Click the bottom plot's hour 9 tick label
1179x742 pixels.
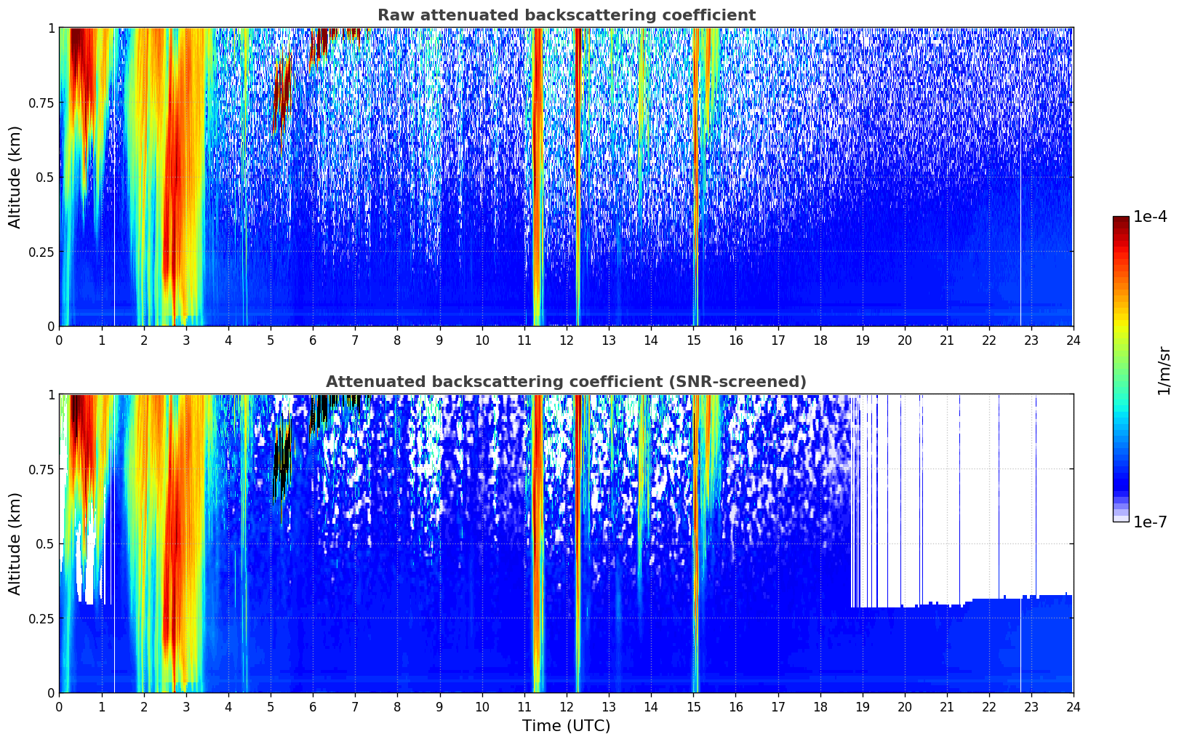click(440, 706)
